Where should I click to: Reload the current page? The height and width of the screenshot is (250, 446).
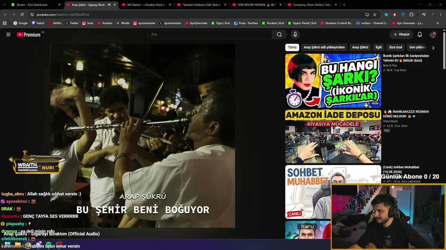pyautogui.click(x=22, y=15)
